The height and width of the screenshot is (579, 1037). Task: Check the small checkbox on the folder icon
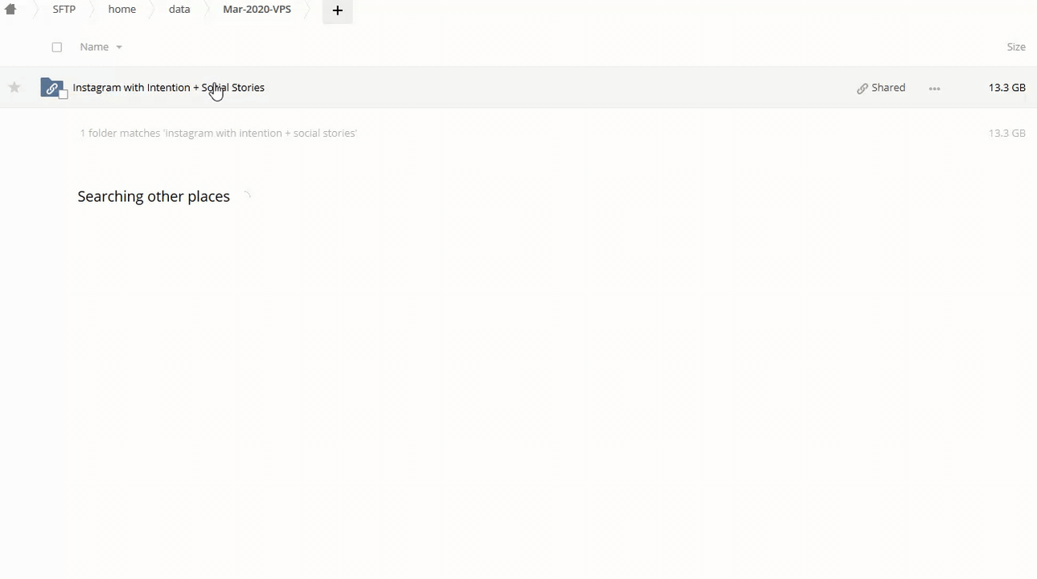tap(63, 94)
